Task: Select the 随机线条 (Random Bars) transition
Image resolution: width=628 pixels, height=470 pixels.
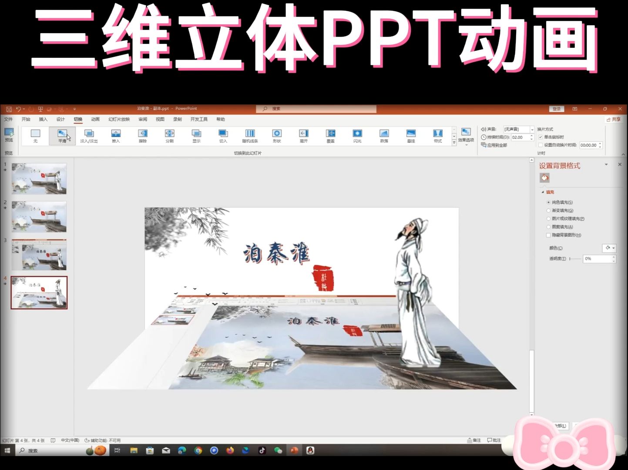Action: click(250, 136)
